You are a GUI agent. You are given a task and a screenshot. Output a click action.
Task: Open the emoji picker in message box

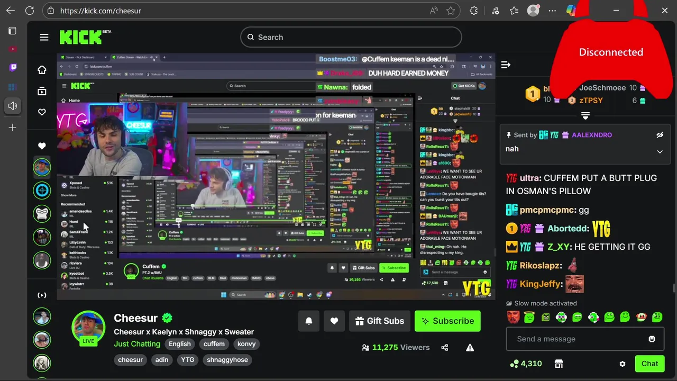(x=652, y=339)
